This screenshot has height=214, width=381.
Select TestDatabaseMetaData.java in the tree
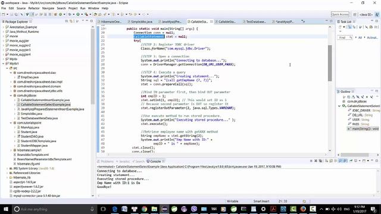tap(39, 118)
